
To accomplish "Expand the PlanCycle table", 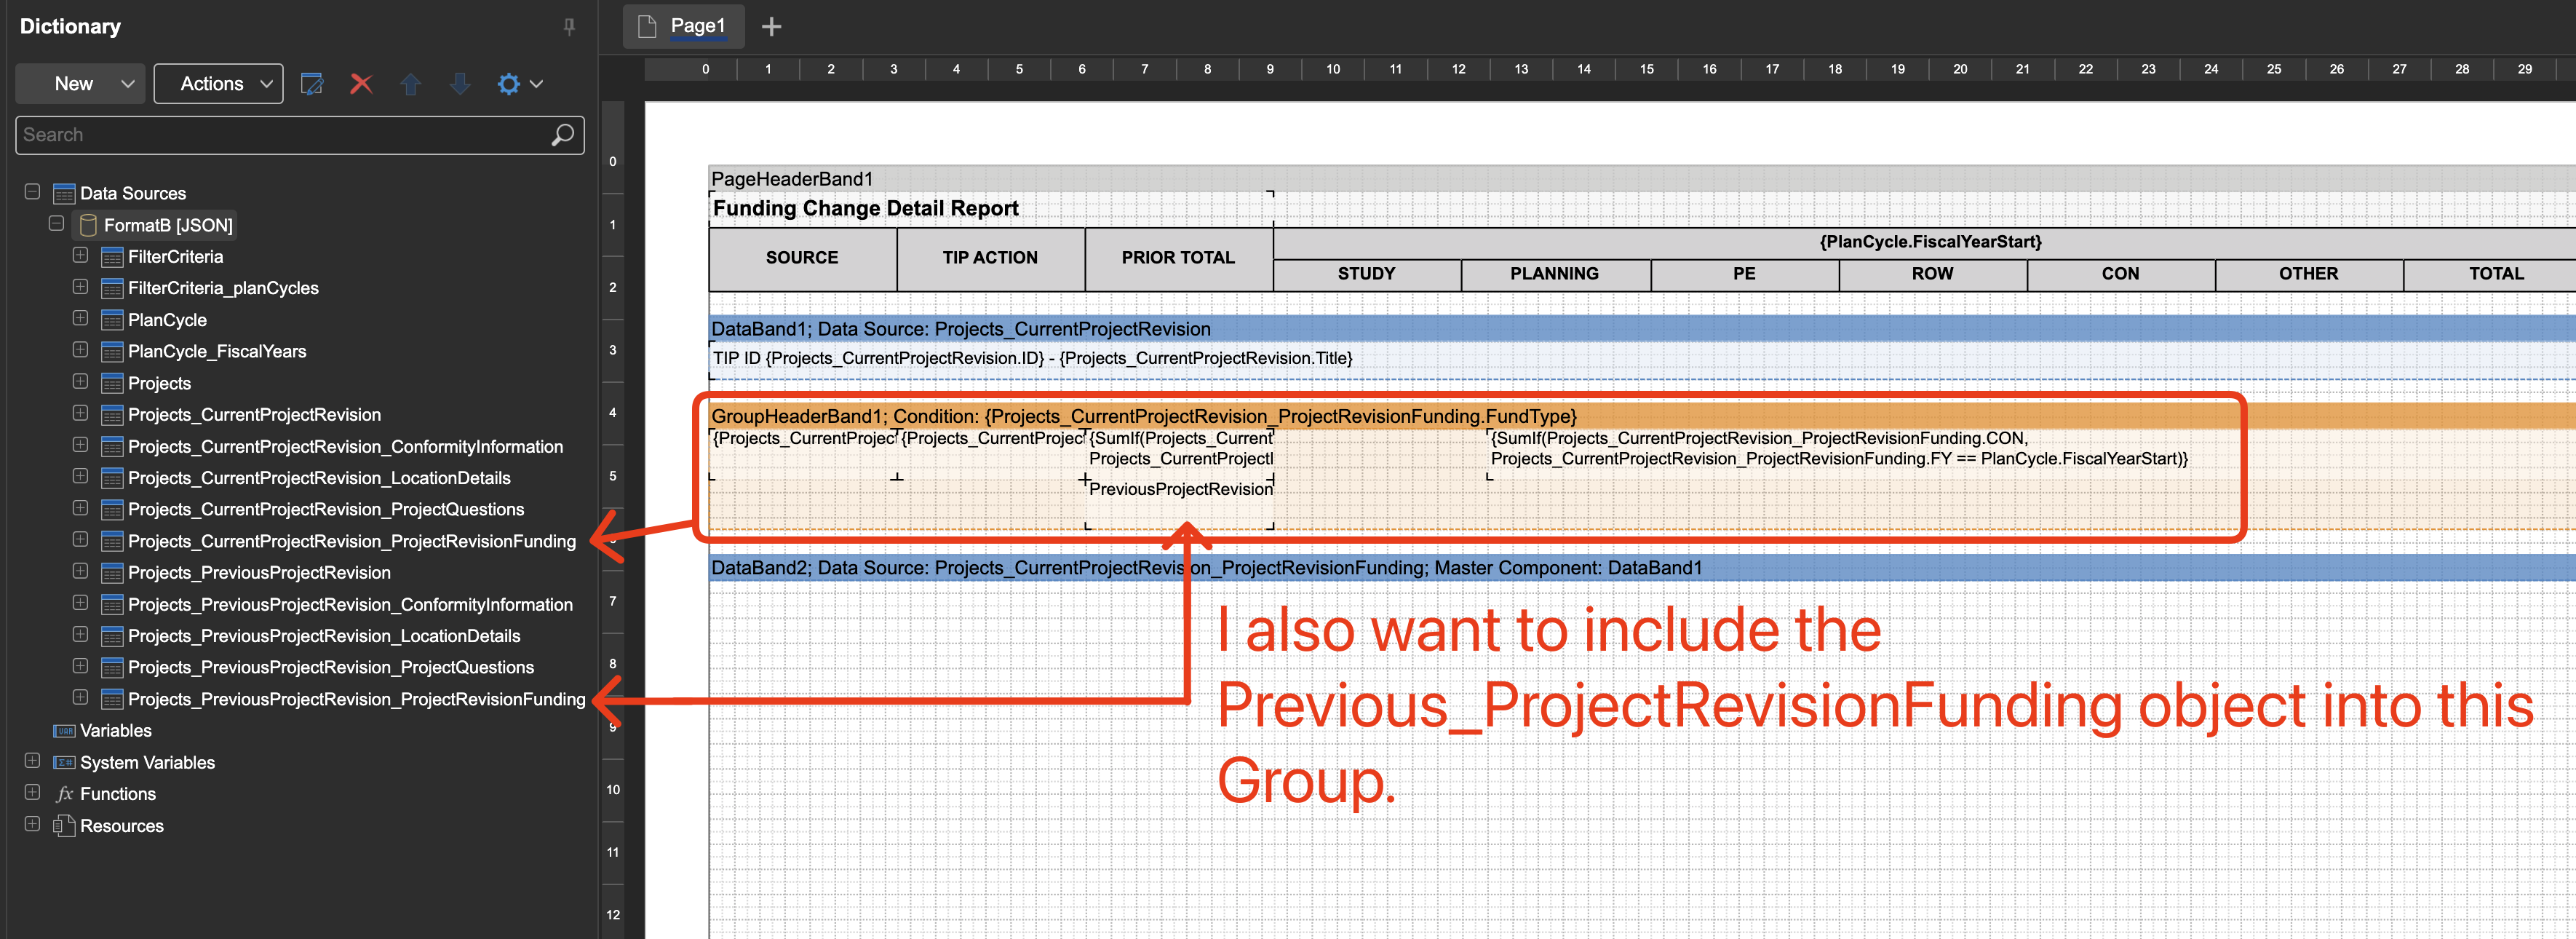I will (80, 318).
